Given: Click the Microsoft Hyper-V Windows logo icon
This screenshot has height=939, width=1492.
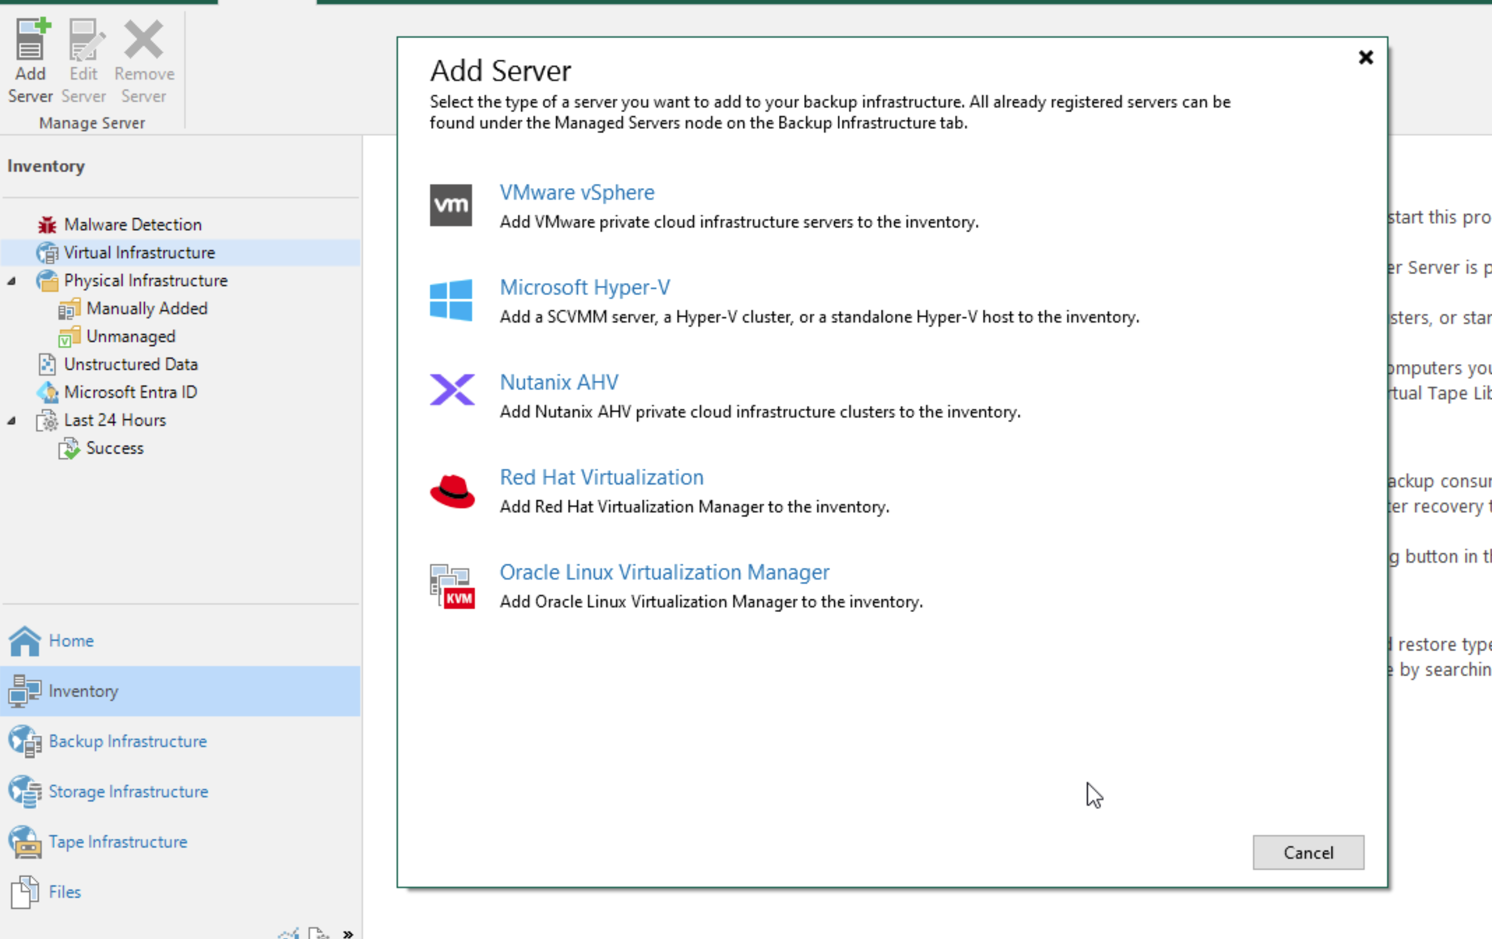Looking at the screenshot, I should [x=450, y=300].
